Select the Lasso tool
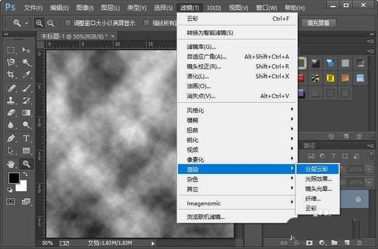Image resolution: width=378 pixels, height=249 pixels. (x=11, y=62)
